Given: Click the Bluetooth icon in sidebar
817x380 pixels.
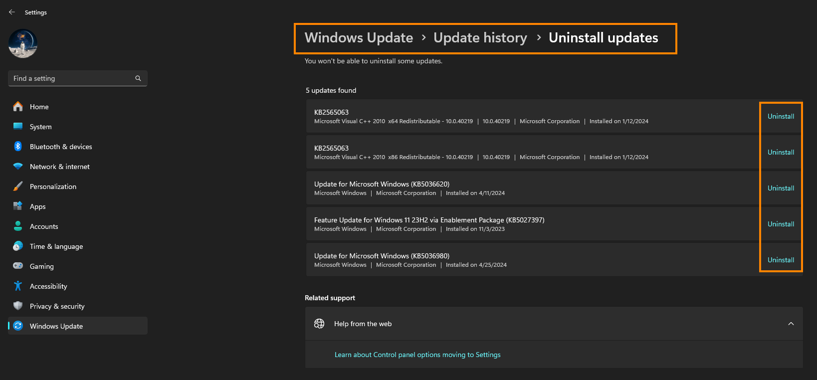Looking at the screenshot, I should click(18, 147).
